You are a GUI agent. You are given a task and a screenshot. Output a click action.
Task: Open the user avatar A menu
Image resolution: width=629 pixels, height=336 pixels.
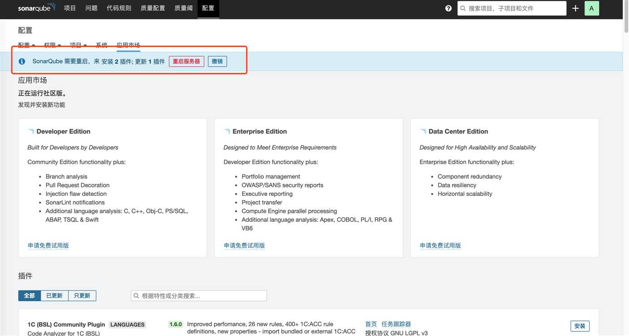[591, 8]
